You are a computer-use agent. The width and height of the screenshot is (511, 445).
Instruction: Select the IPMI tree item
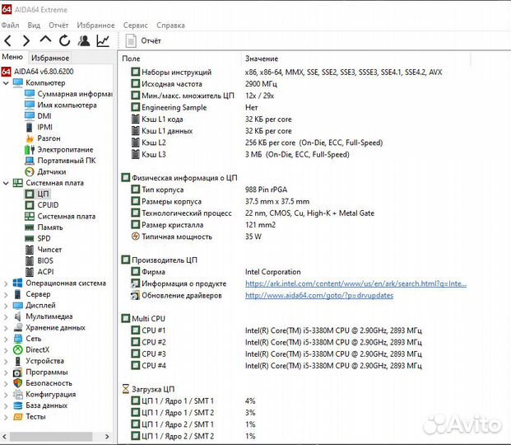click(39, 128)
